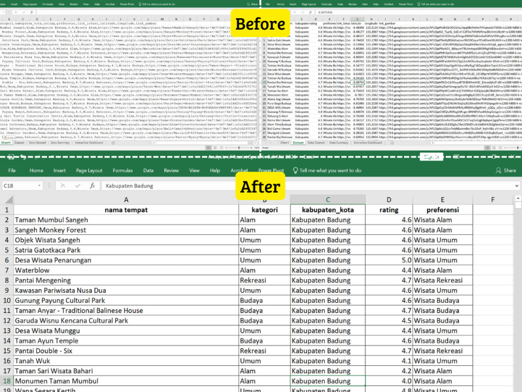
Task: Open the Insert tab in the After window
Action: tap(60, 170)
